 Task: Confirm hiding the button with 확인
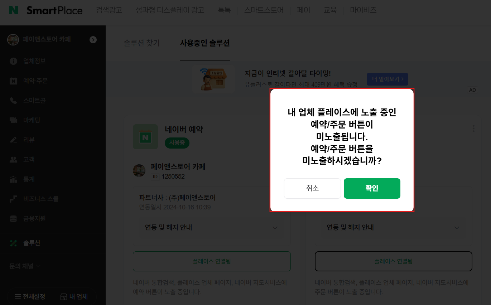click(x=372, y=188)
